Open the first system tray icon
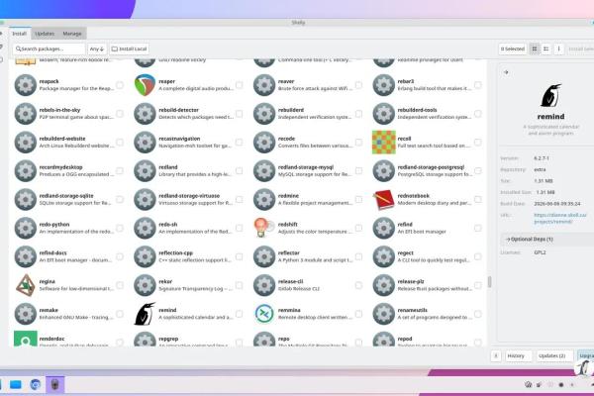594x396 pixels. [x=528, y=385]
